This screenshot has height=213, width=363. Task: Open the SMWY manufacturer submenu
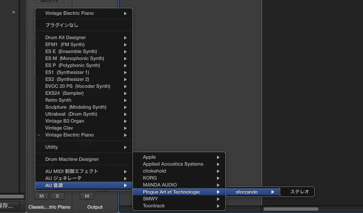(x=179, y=199)
